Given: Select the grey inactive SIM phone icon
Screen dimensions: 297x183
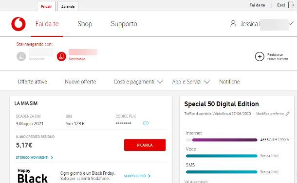Looking at the screenshot, I should [x=21, y=56].
